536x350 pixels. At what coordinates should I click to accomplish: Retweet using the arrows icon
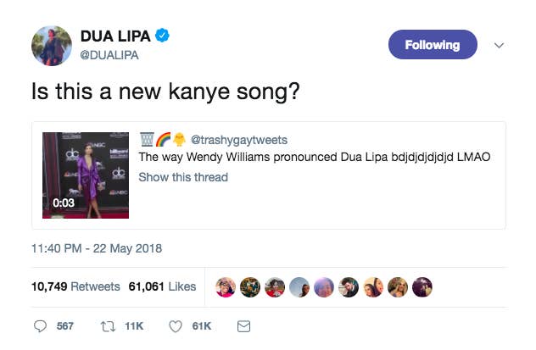tap(108, 326)
